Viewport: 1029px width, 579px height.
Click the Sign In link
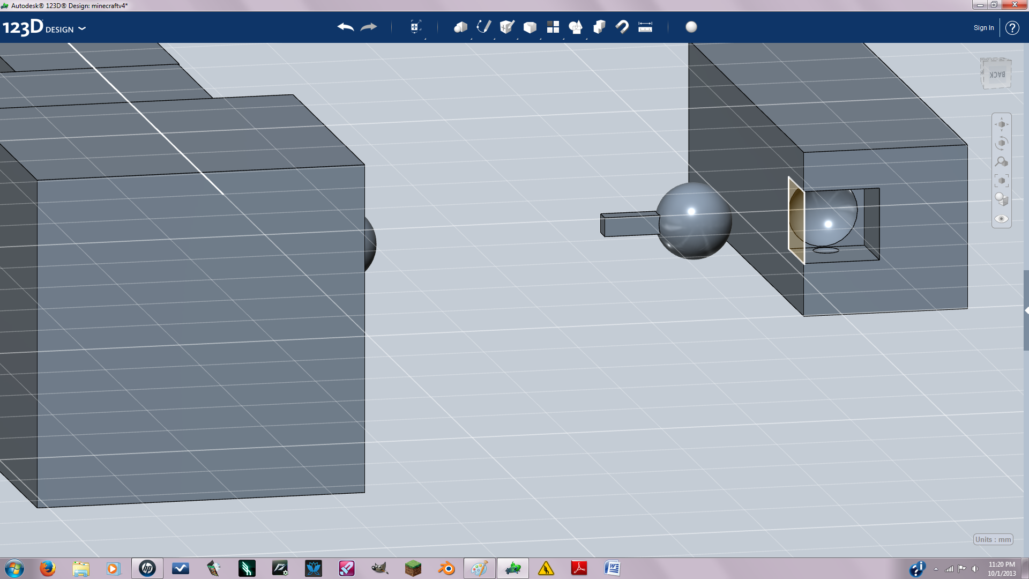tap(983, 28)
